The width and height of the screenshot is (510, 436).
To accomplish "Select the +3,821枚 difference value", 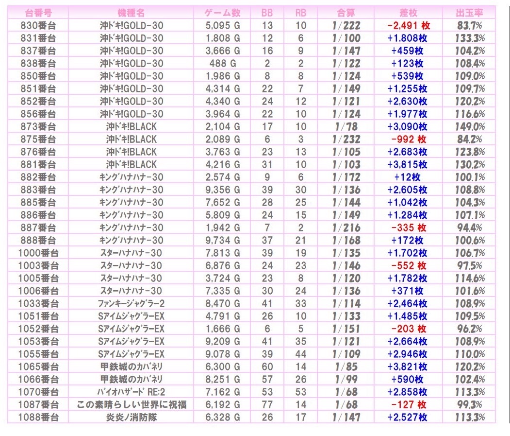I will click(408, 367).
